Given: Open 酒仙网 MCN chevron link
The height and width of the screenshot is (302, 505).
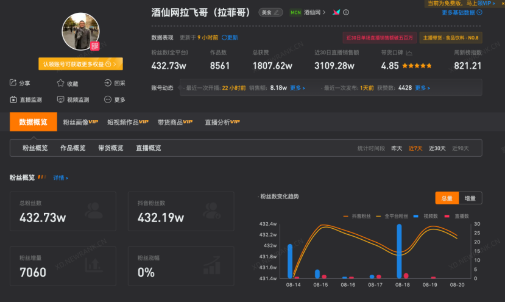Looking at the screenshot, I should click(315, 12).
